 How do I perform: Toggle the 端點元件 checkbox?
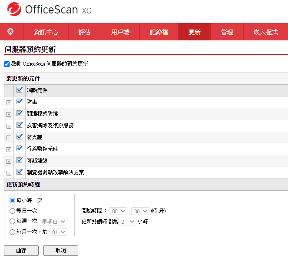20,90
